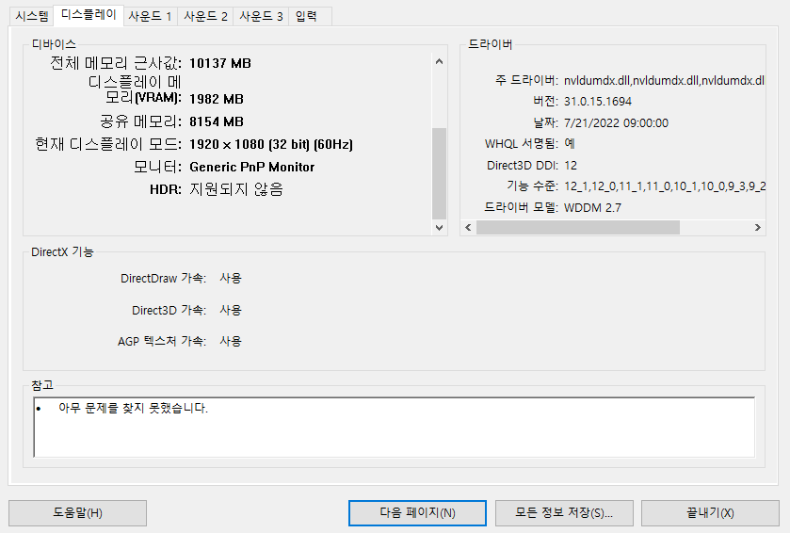Click the WDDM 2.7 driver model value
This screenshot has height=533, width=790.
click(x=592, y=207)
